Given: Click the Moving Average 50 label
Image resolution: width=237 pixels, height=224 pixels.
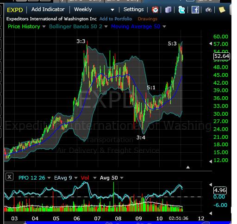Looking at the screenshot, I should pyautogui.click(x=136, y=26).
